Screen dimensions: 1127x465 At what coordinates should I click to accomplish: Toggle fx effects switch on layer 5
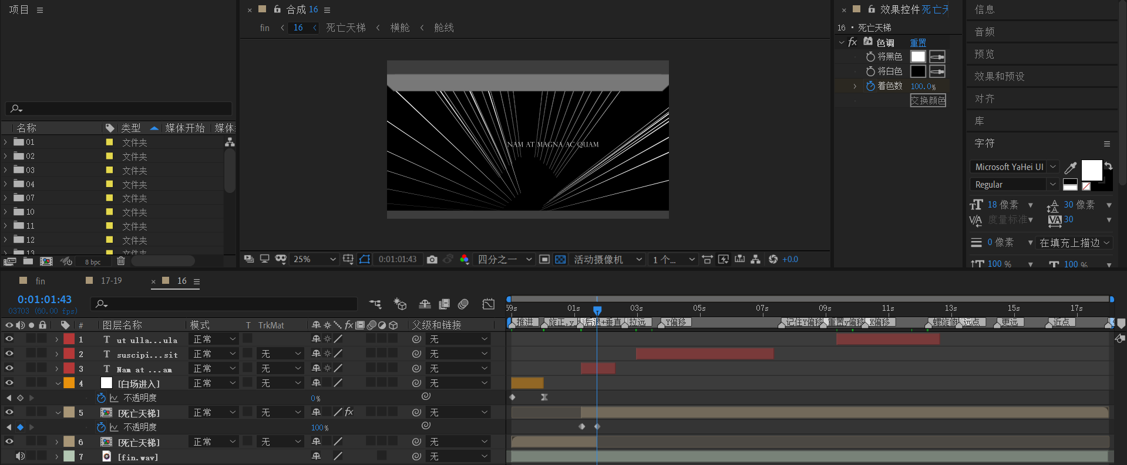(x=349, y=412)
